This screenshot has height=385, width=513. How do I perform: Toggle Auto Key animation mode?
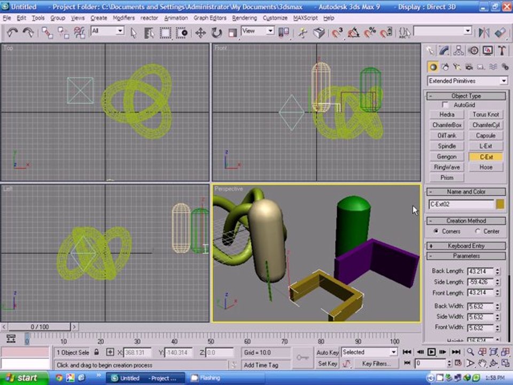(x=327, y=352)
